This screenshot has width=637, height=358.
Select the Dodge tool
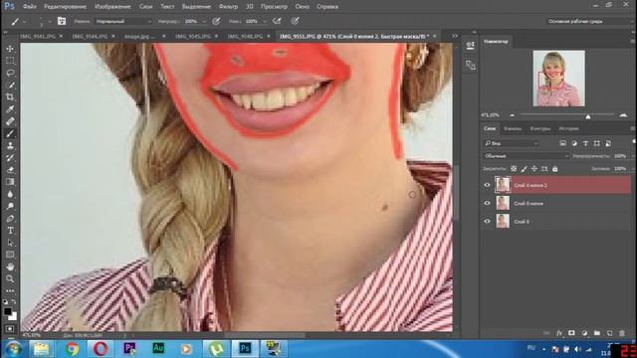point(10,206)
